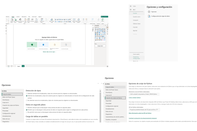Click the Excel import card on canvas
This screenshot has height=131, width=197.
[32, 46]
